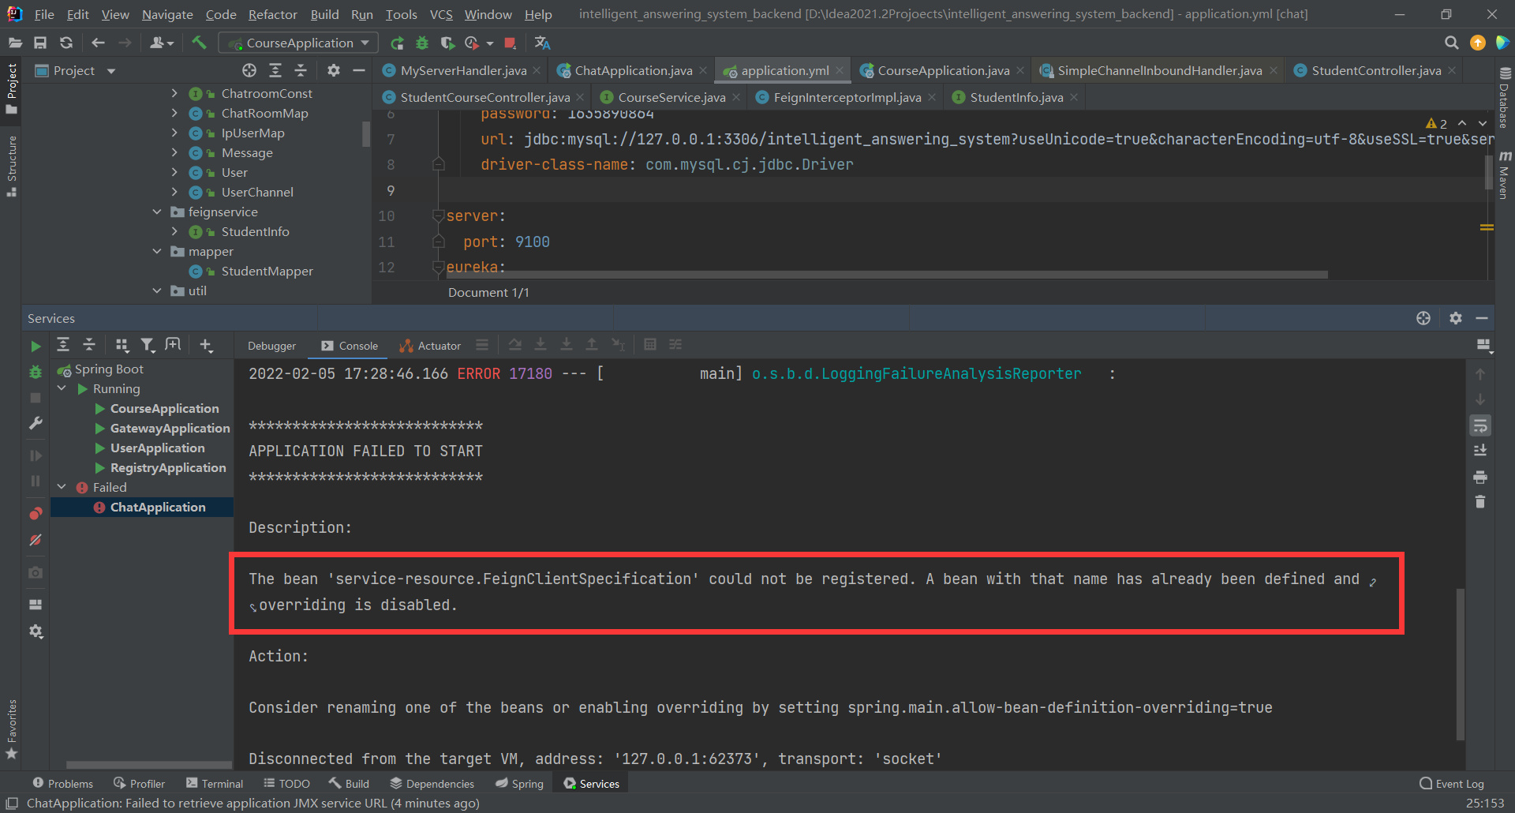Open the Problems tool window

pos(62,784)
